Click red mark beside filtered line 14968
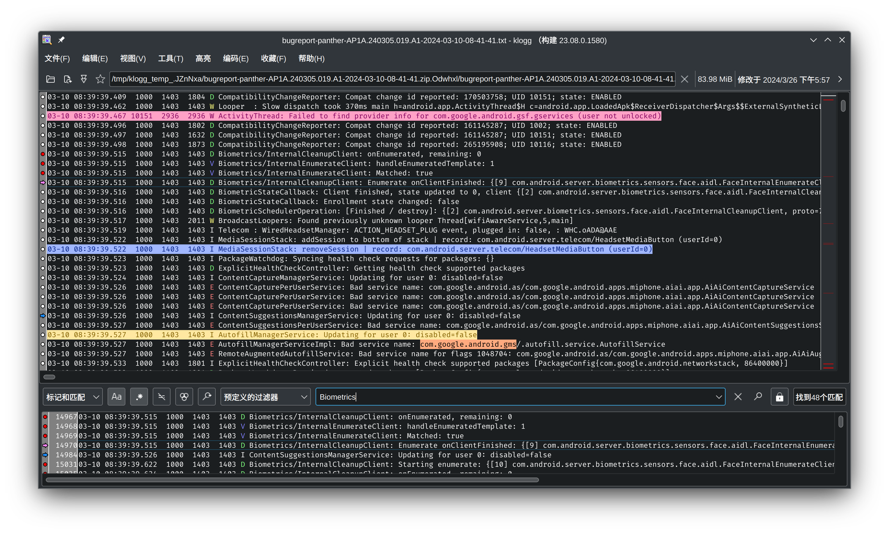 tap(45, 426)
